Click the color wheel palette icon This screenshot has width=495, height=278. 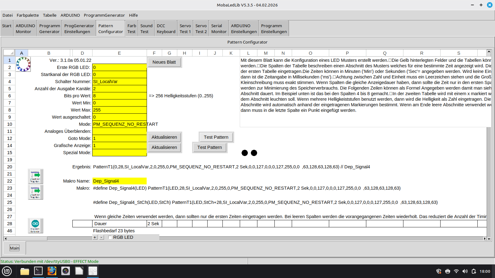(x=23, y=64)
